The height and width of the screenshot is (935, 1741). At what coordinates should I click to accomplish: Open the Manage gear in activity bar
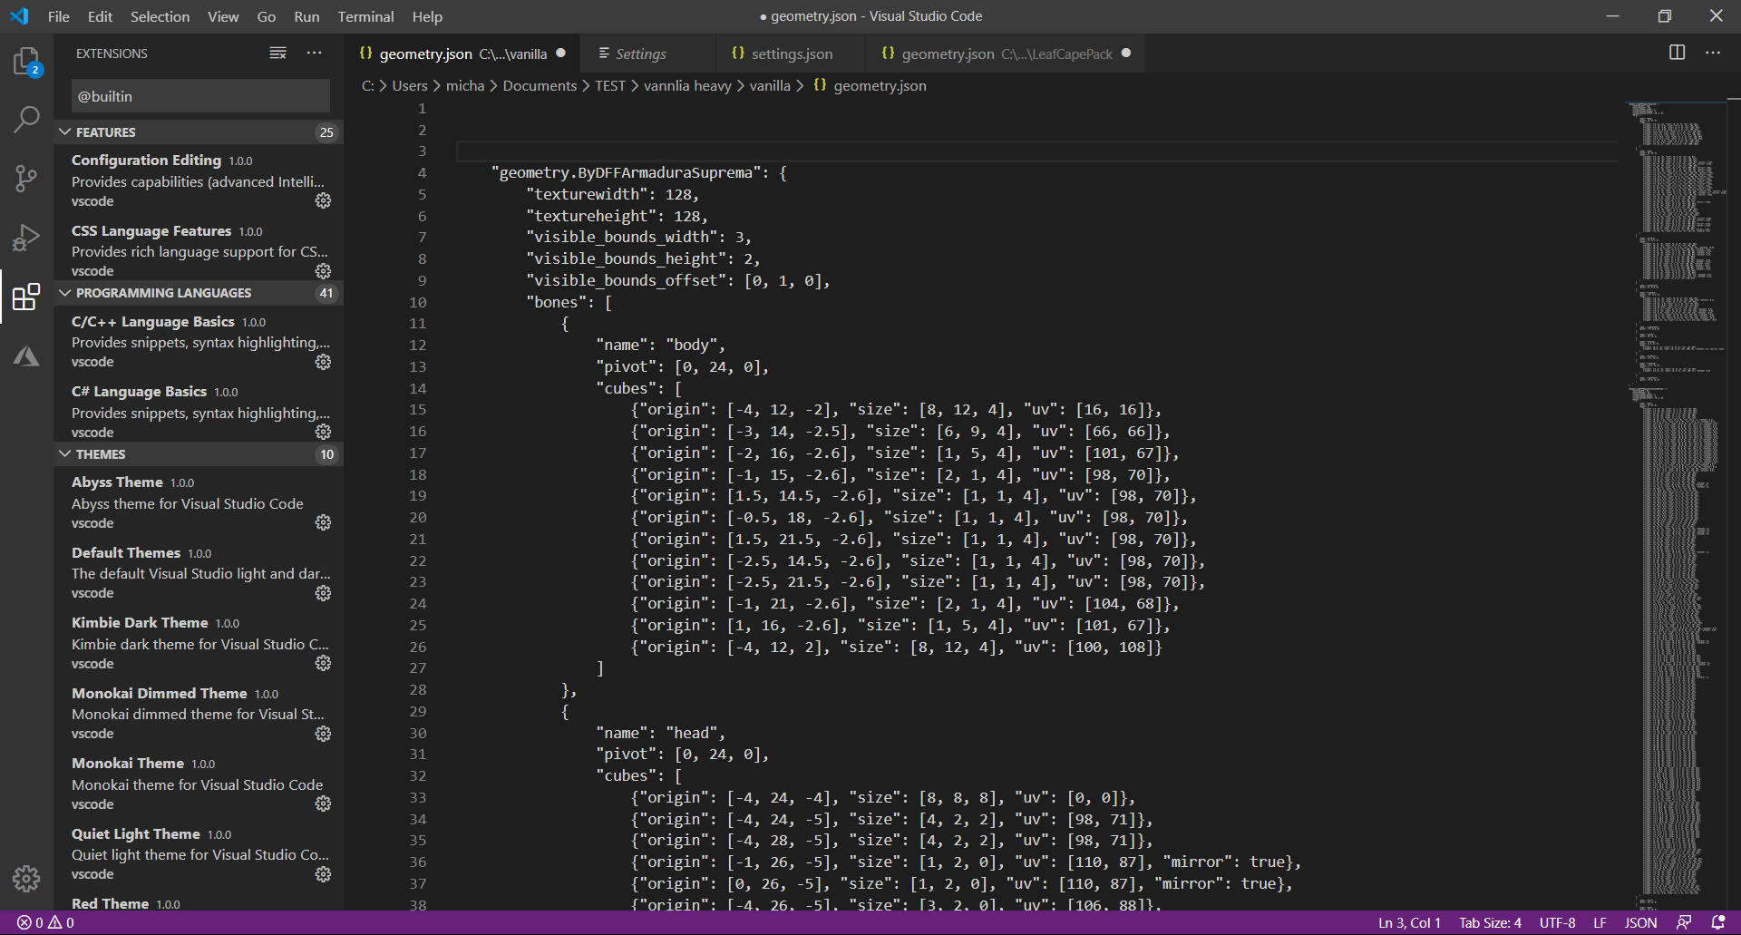[26, 878]
